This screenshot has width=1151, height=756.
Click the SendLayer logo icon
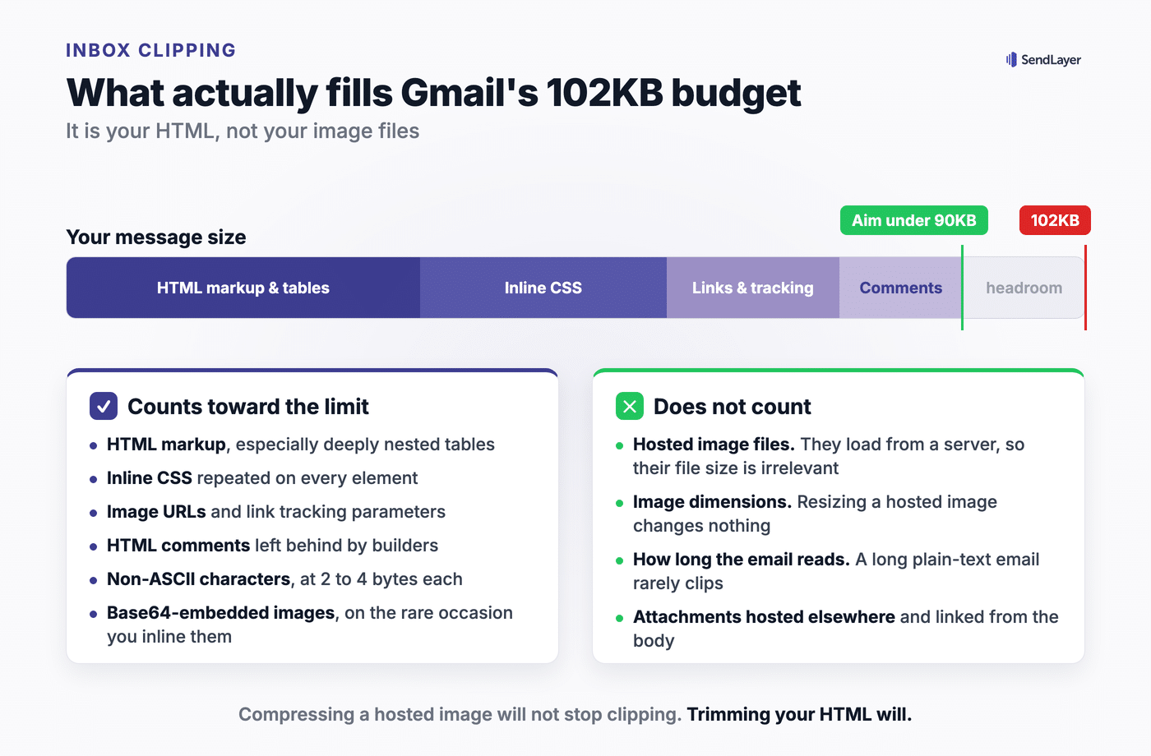click(x=1011, y=59)
